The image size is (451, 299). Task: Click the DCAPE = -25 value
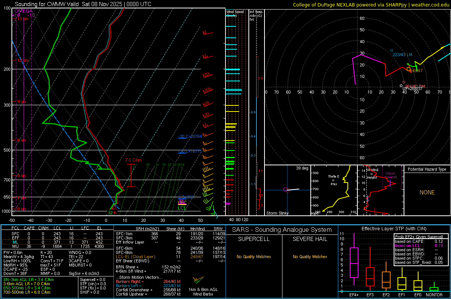coord(16,269)
